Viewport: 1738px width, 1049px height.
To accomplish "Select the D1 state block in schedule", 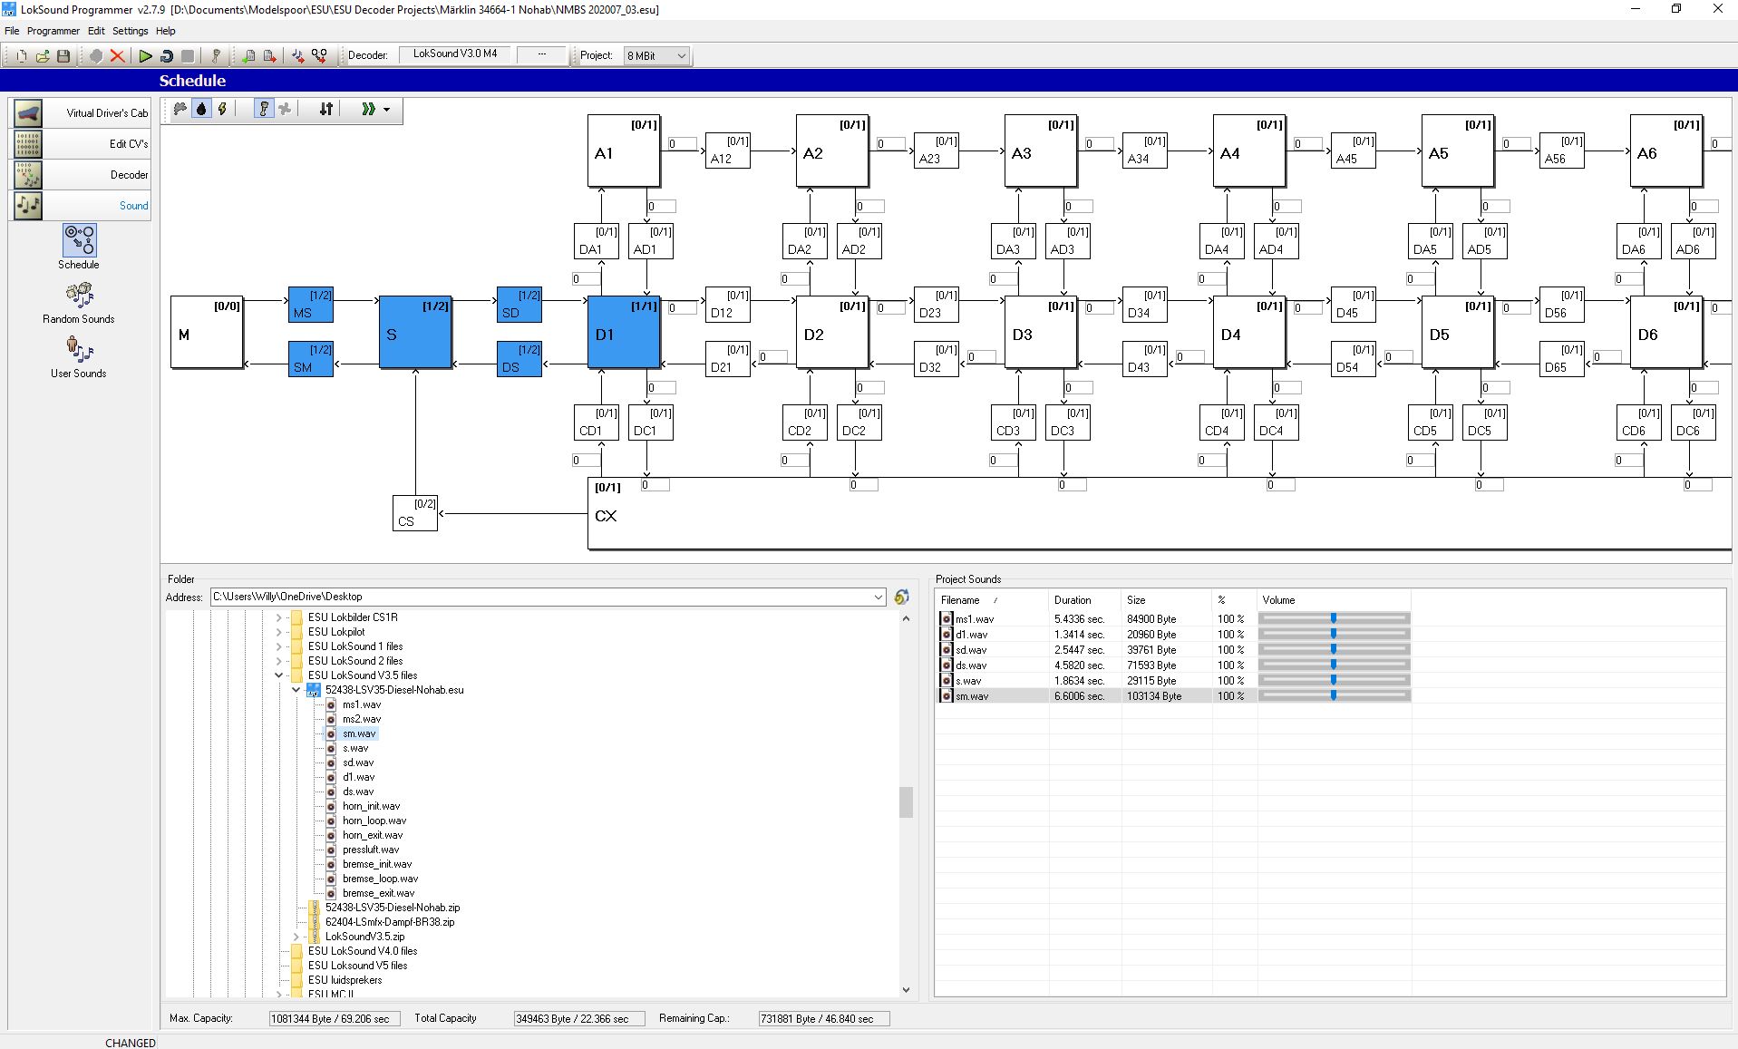I will point(624,332).
